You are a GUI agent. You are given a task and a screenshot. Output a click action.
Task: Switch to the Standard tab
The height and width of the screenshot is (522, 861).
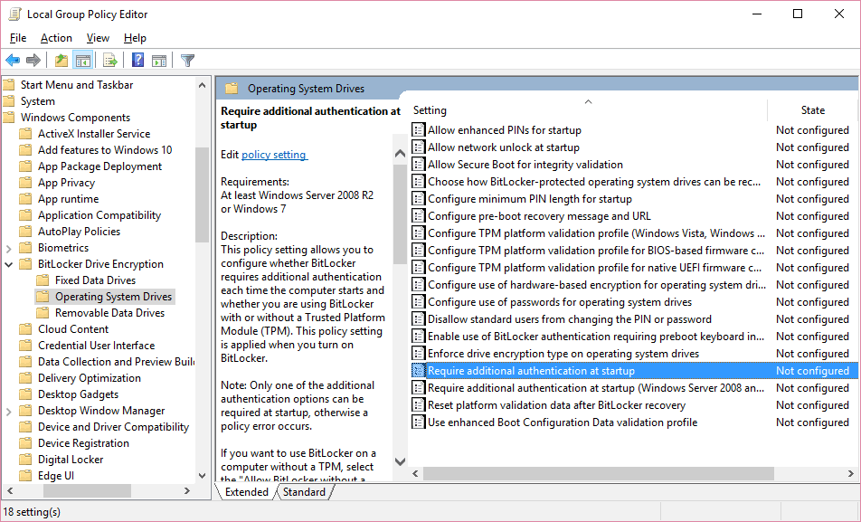click(304, 492)
